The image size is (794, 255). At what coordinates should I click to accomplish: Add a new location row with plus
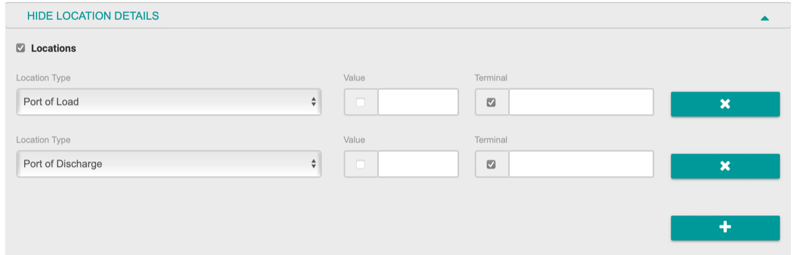pos(725,228)
